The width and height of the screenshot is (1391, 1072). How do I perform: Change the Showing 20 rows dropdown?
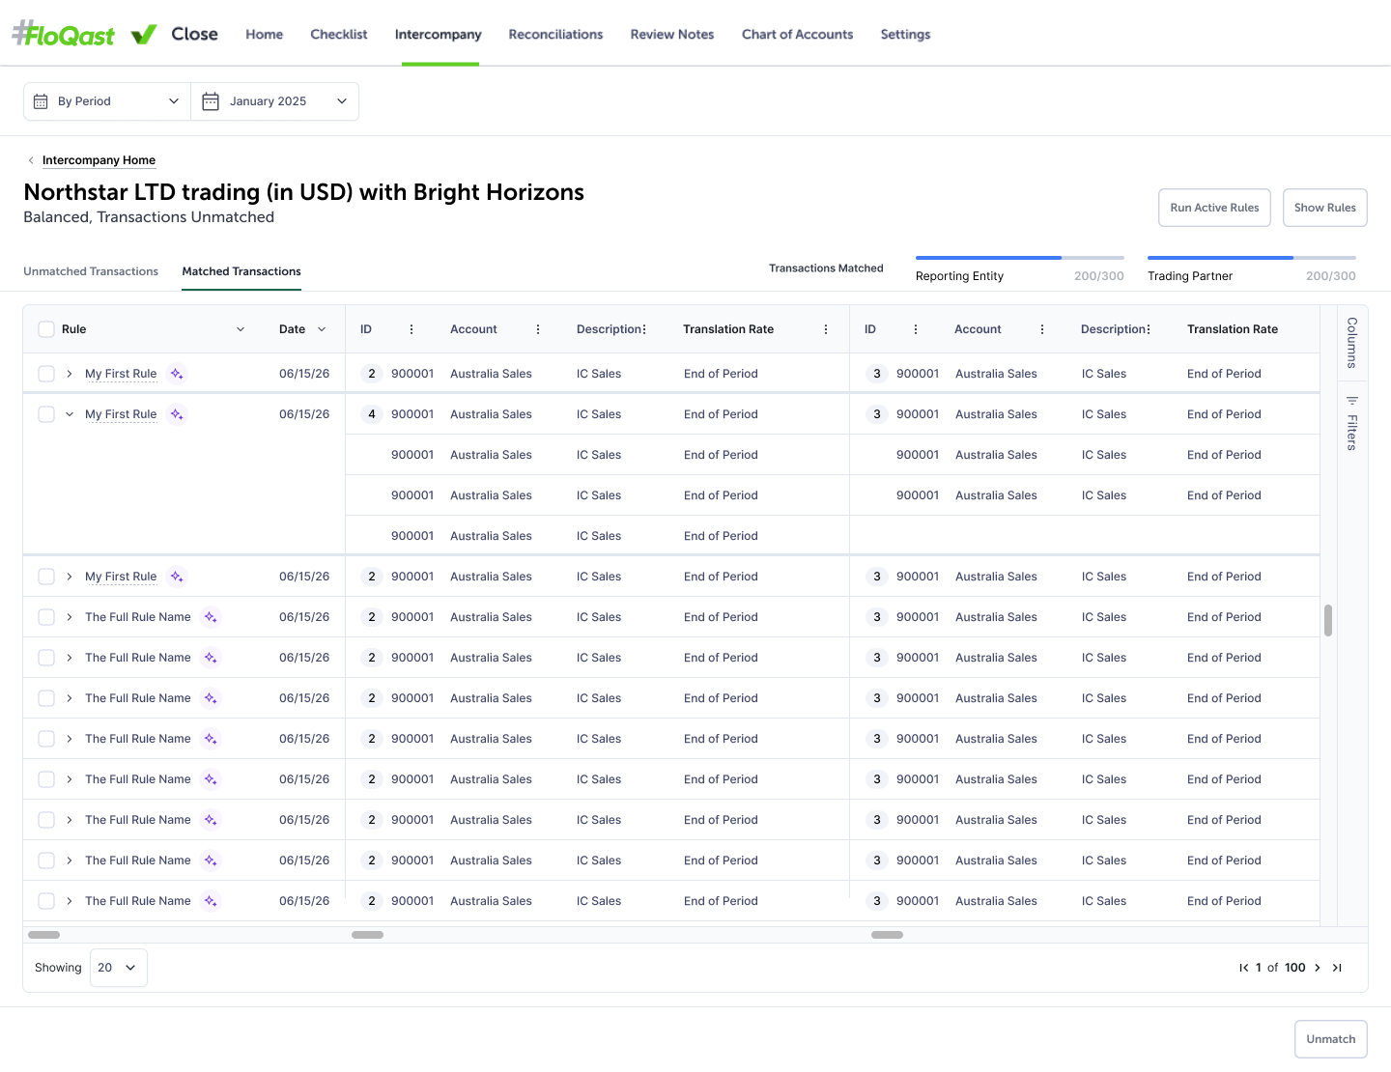[x=119, y=968]
